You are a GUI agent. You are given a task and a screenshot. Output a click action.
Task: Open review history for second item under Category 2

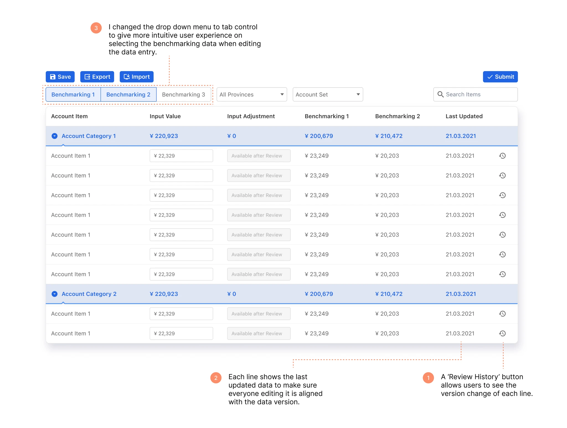502,333
